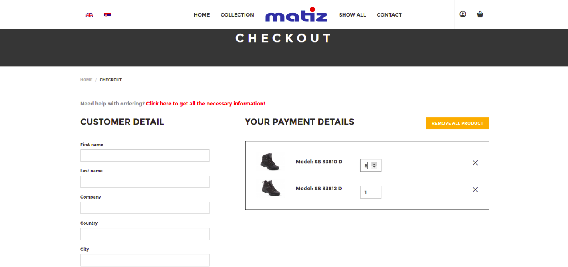Screen dimensions: 568x267
Task: Click the SB 33812 D quantity field
Action: (x=371, y=193)
